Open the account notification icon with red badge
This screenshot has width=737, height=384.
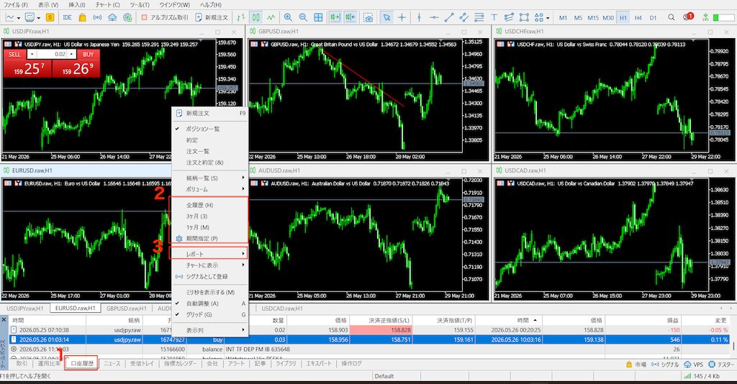tap(688, 17)
